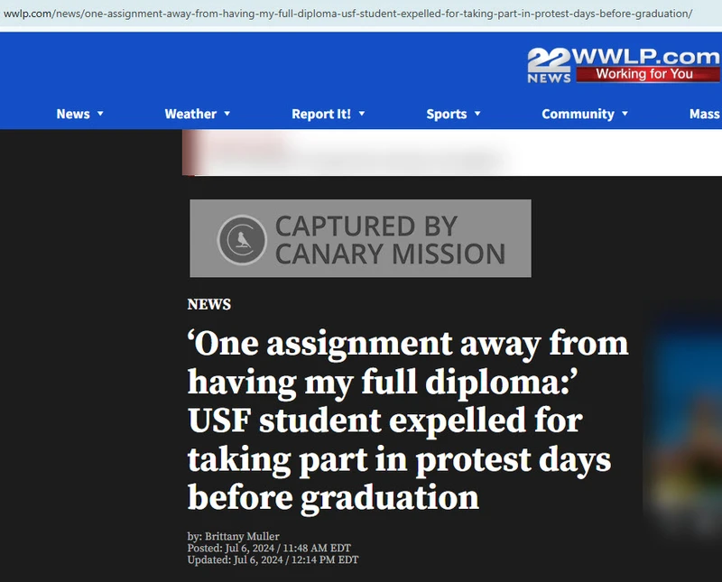The height and width of the screenshot is (582, 722).
Task: Open the Mass navigation item
Action: (x=705, y=114)
